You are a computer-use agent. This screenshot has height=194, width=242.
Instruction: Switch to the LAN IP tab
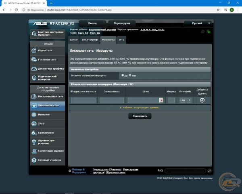tap(74, 40)
